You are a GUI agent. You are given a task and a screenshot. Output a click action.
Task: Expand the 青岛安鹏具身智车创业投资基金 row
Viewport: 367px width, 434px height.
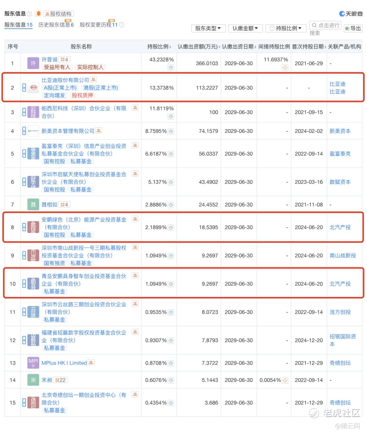tap(24, 284)
